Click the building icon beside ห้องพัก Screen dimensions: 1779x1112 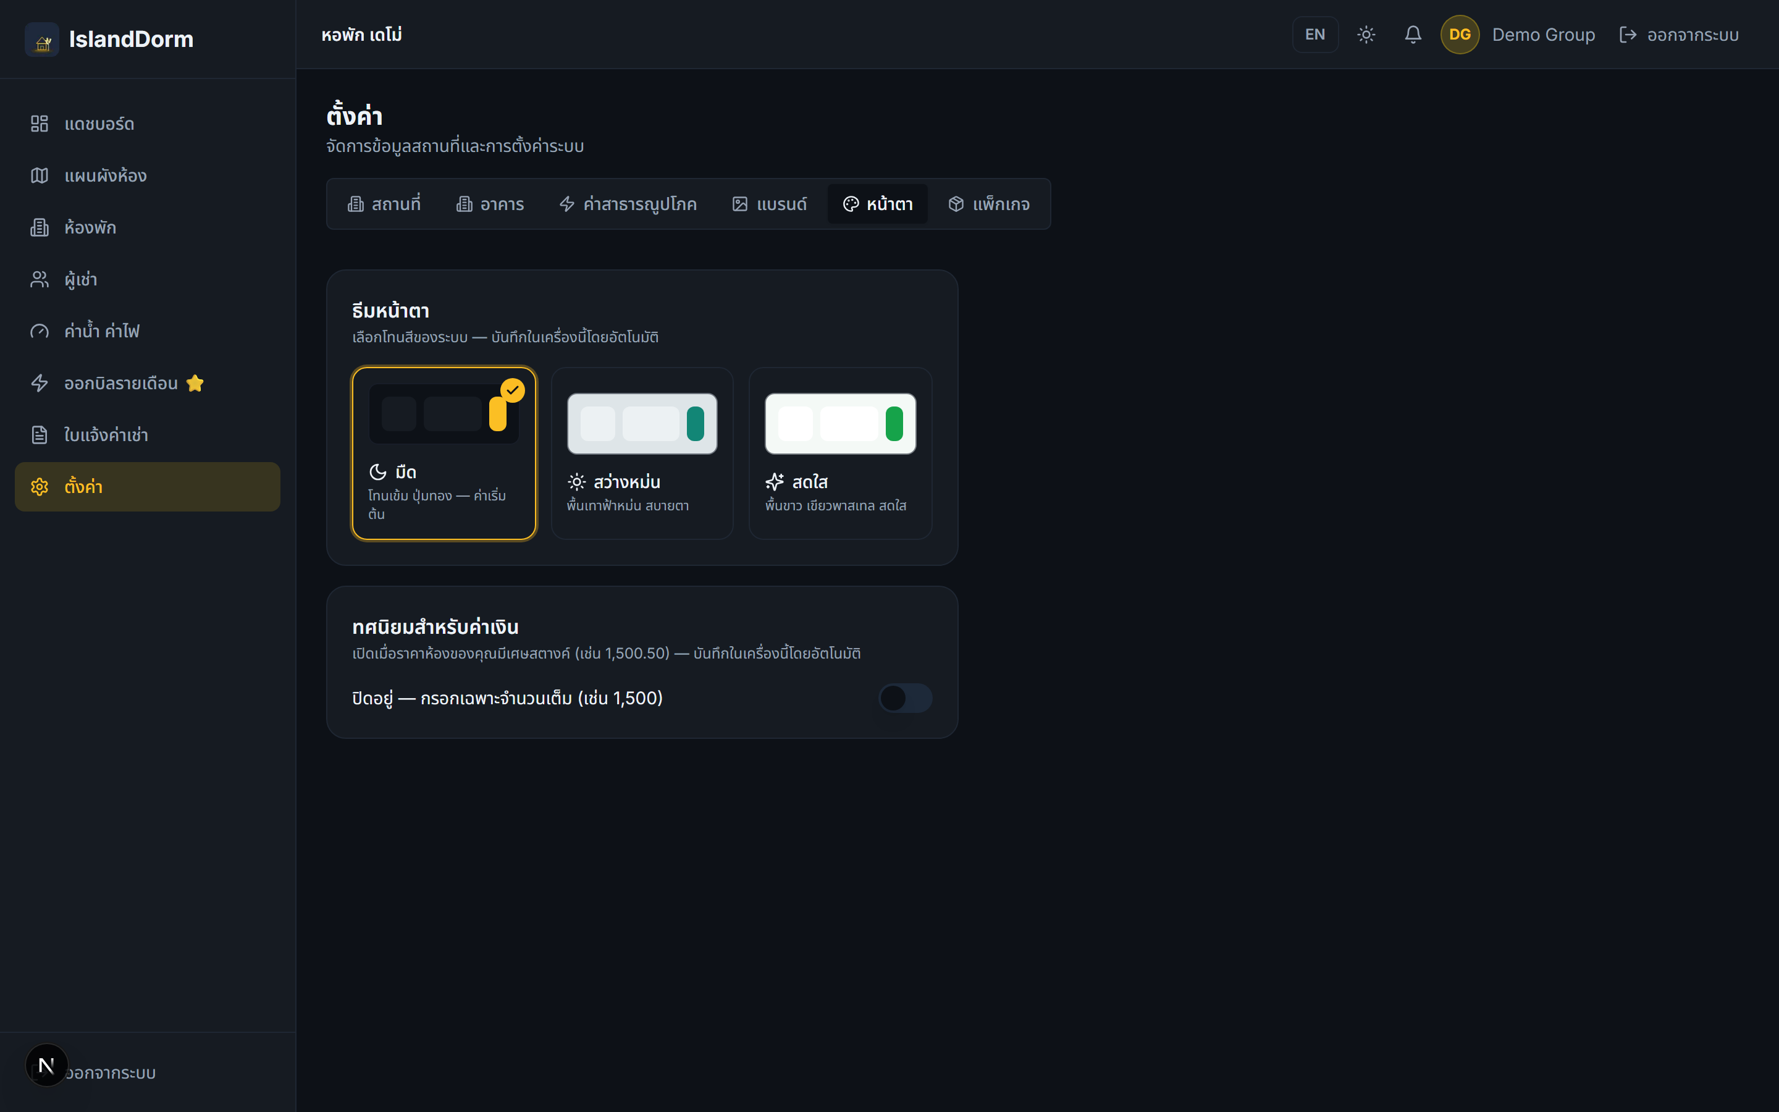tap(40, 227)
